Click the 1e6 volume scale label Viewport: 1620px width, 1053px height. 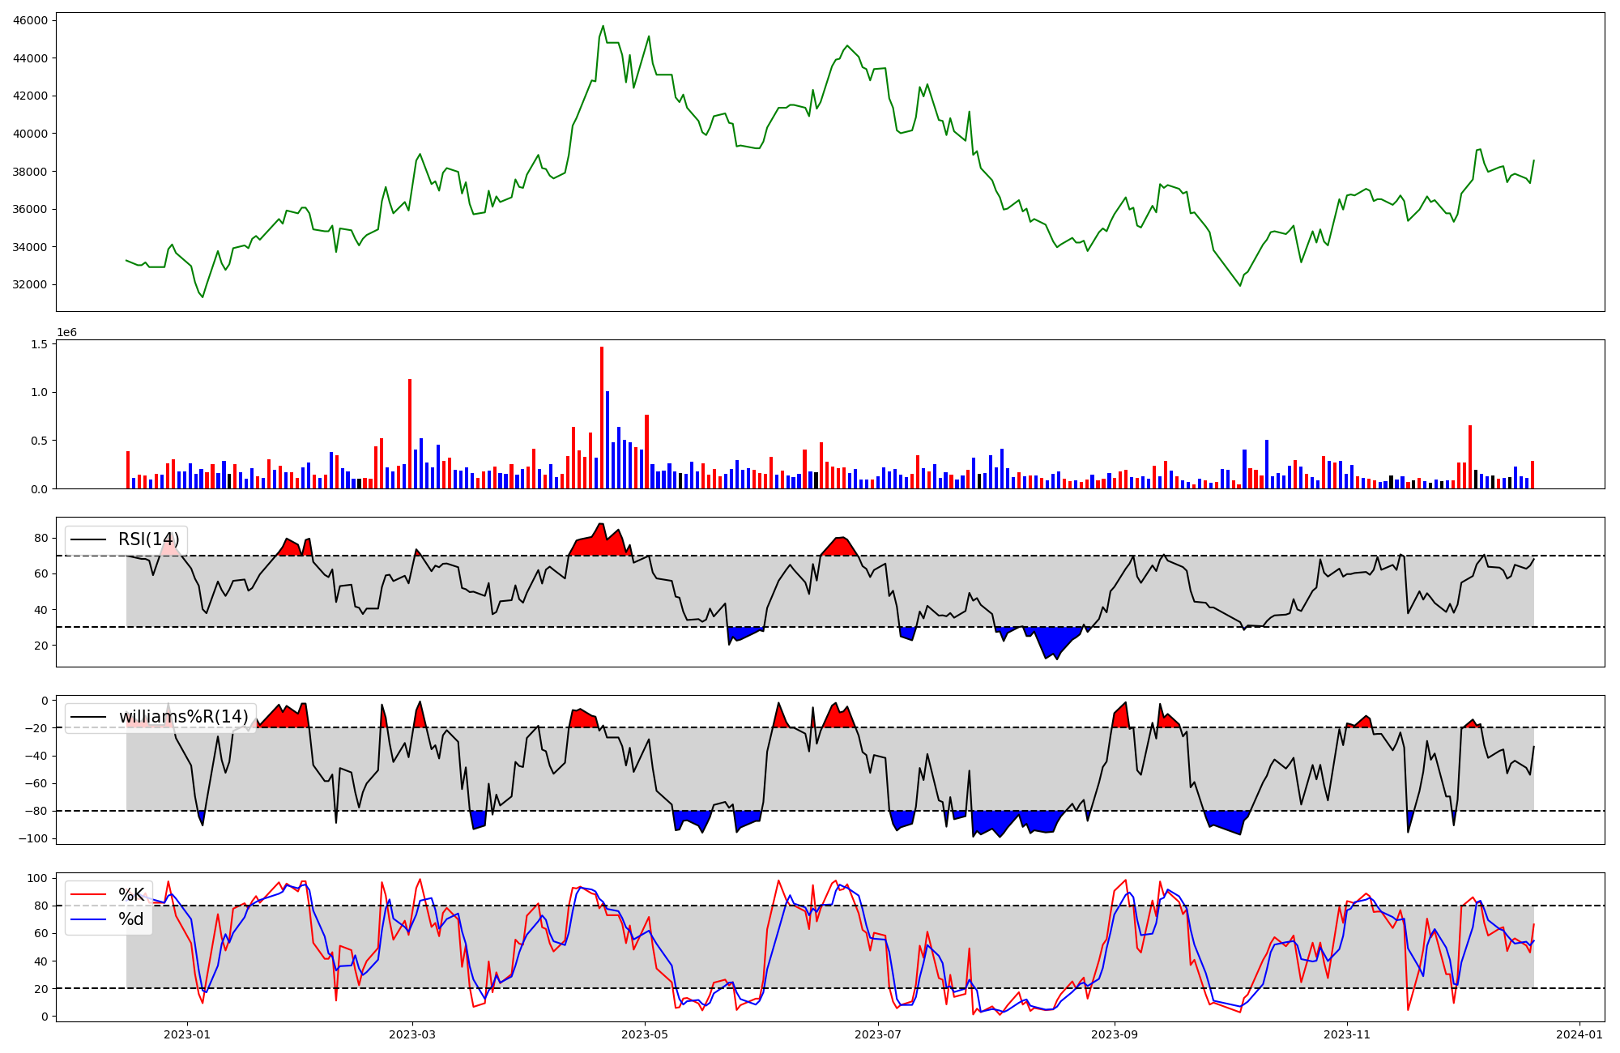point(66,332)
